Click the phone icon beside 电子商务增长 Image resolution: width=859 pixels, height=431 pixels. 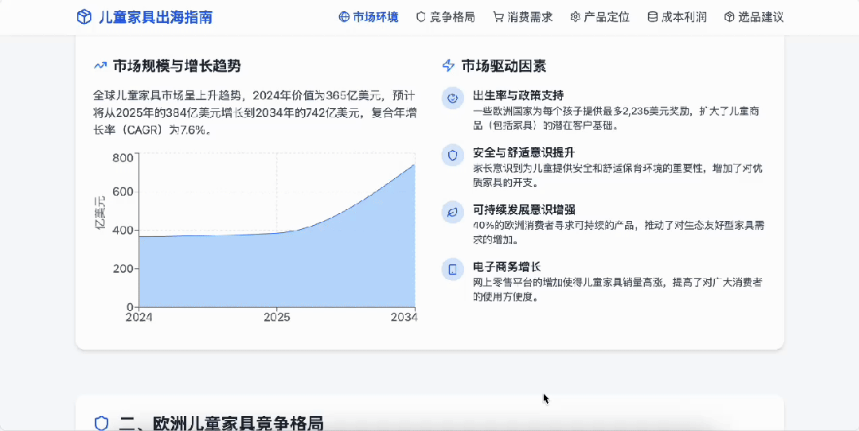pos(452,270)
